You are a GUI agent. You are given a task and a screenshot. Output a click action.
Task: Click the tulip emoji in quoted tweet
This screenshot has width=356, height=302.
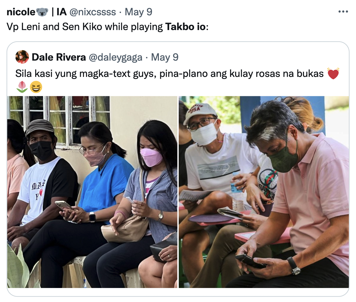[x=22, y=87]
